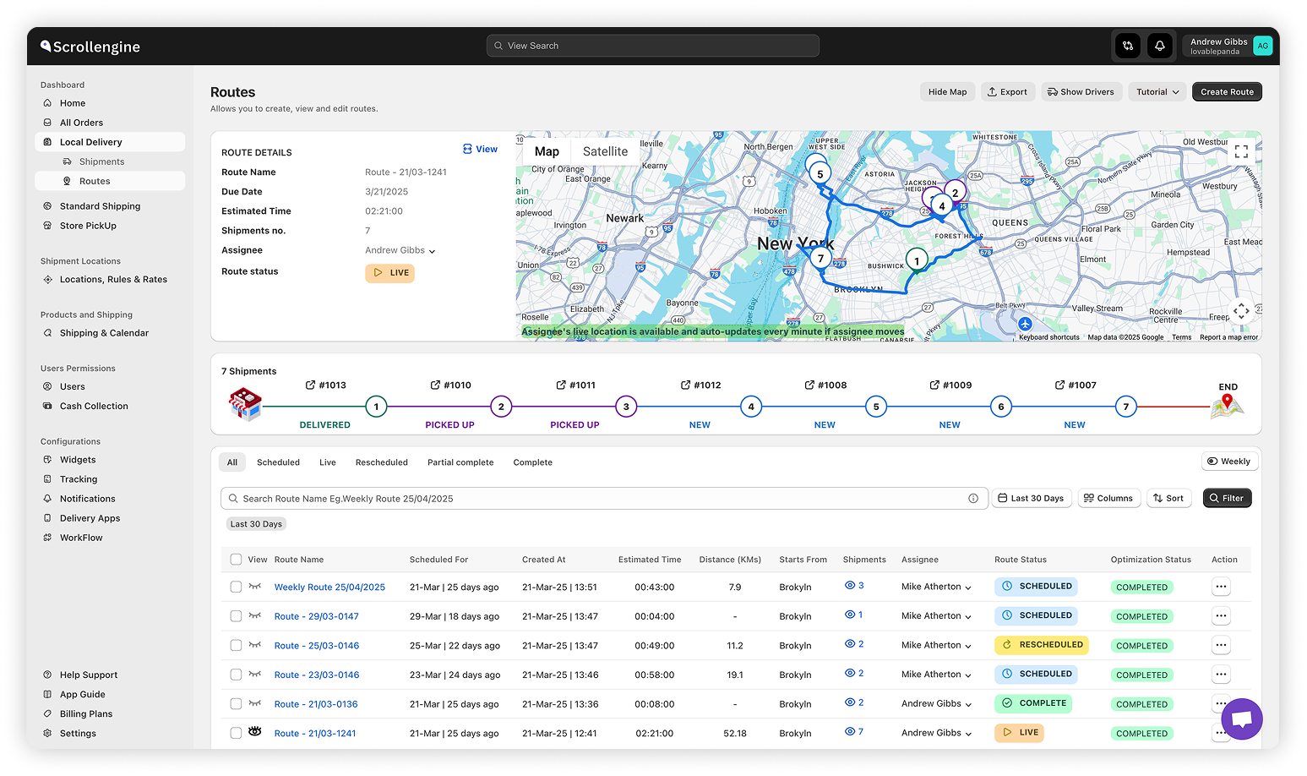The height and width of the screenshot is (776, 1307).
Task: Click map marker number 5
Action: (820, 174)
